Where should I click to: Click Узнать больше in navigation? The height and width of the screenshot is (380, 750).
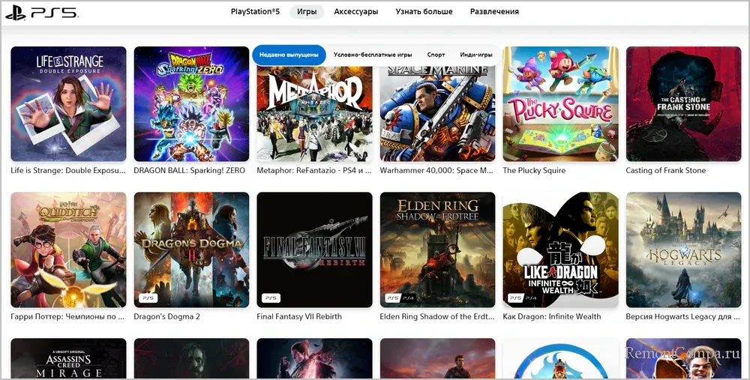tap(424, 12)
